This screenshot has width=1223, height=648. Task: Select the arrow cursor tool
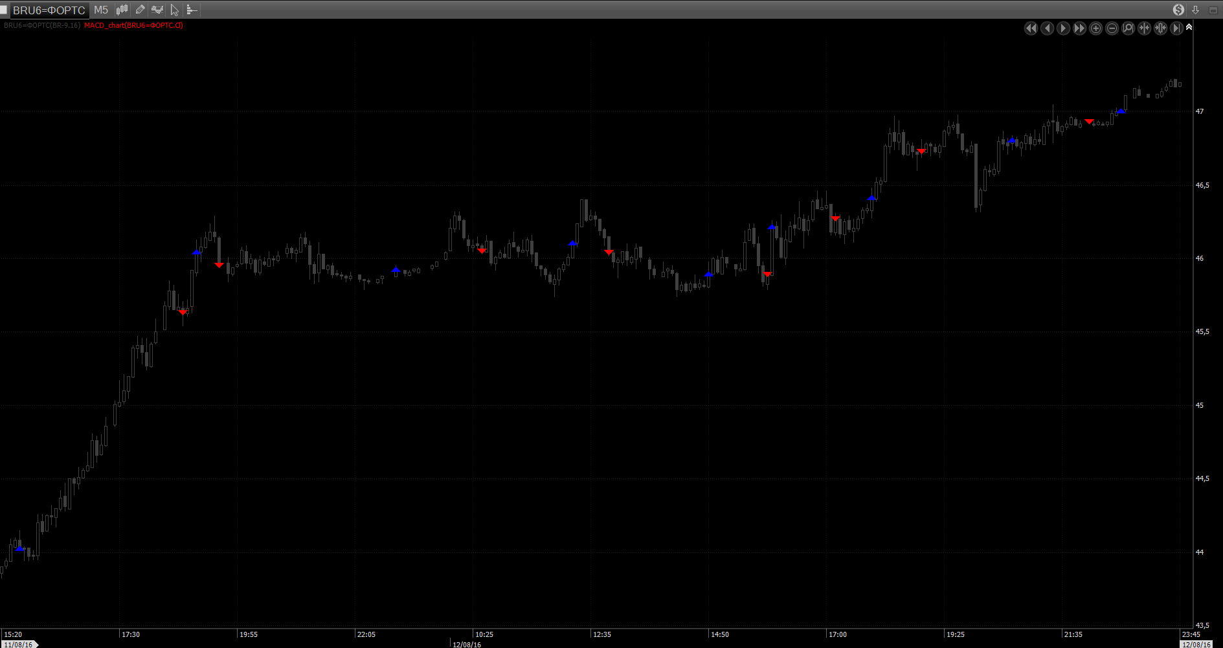pos(175,10)
